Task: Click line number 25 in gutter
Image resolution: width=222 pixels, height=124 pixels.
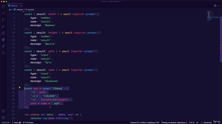Action: (13, 89)
